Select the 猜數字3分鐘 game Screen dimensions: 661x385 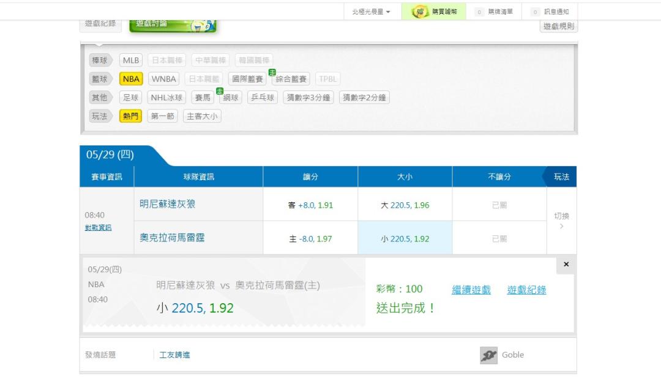[308, 98]
